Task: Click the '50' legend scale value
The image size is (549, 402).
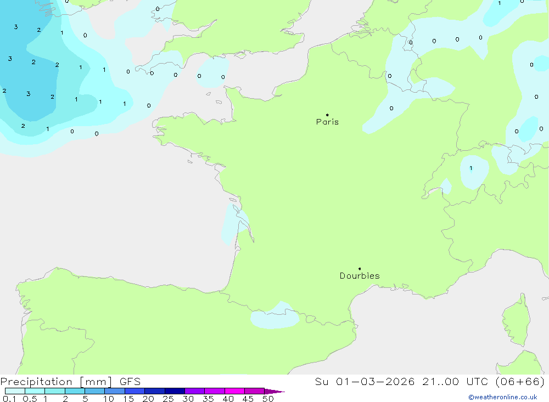Action: click(268, 399)
